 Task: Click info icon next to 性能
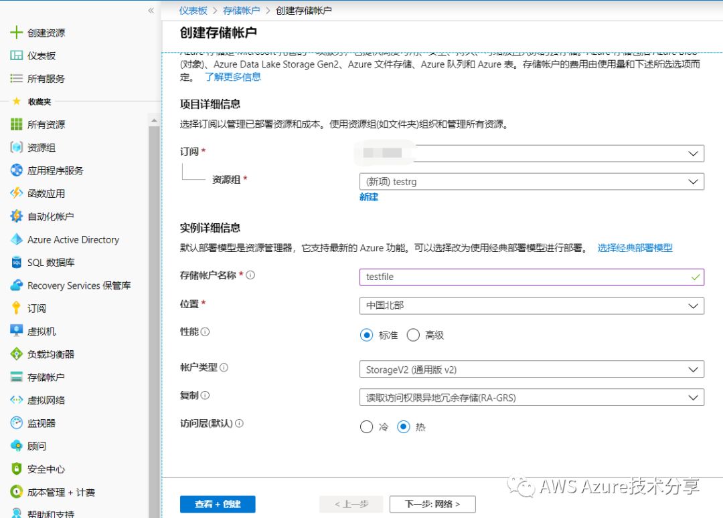[206, 332]
